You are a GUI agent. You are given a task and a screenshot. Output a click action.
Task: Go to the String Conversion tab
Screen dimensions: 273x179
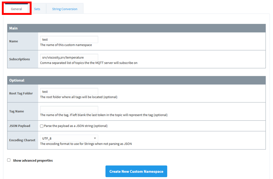[65, 9]
